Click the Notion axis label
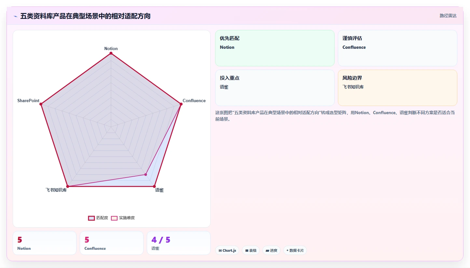The image size is (470, 268). [x=111, y=48]
